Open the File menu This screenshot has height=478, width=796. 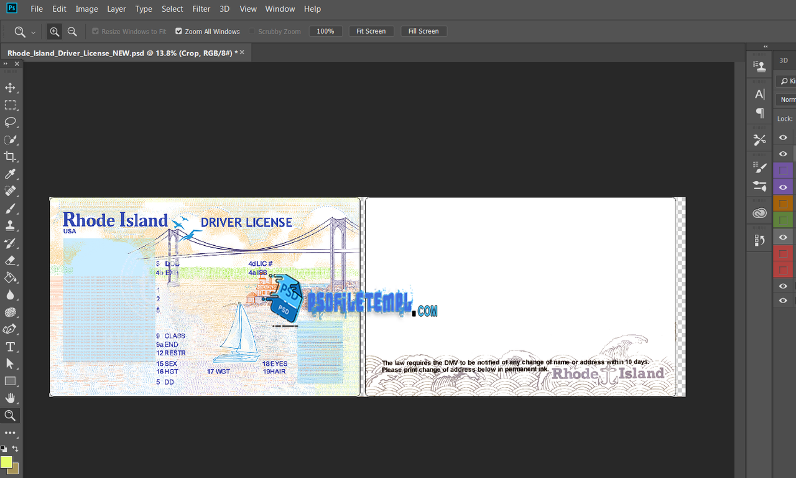37,9
